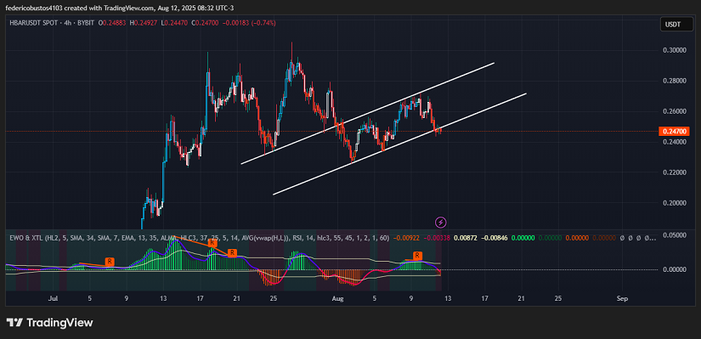Click the high value H0.24927

point(144,22)
